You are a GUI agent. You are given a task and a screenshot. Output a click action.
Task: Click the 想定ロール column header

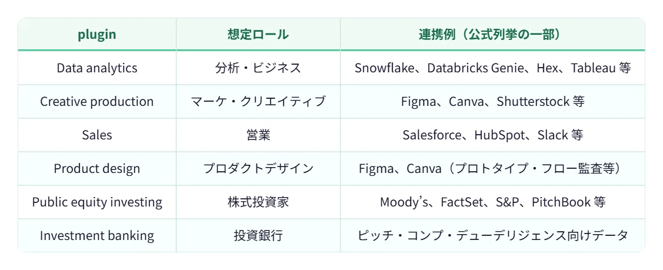(258, 34)
